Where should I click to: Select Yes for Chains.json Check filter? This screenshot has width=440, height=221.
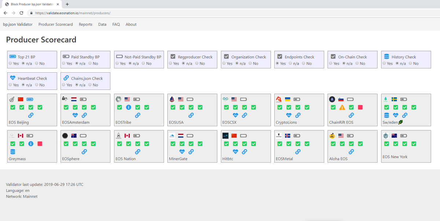64,85
